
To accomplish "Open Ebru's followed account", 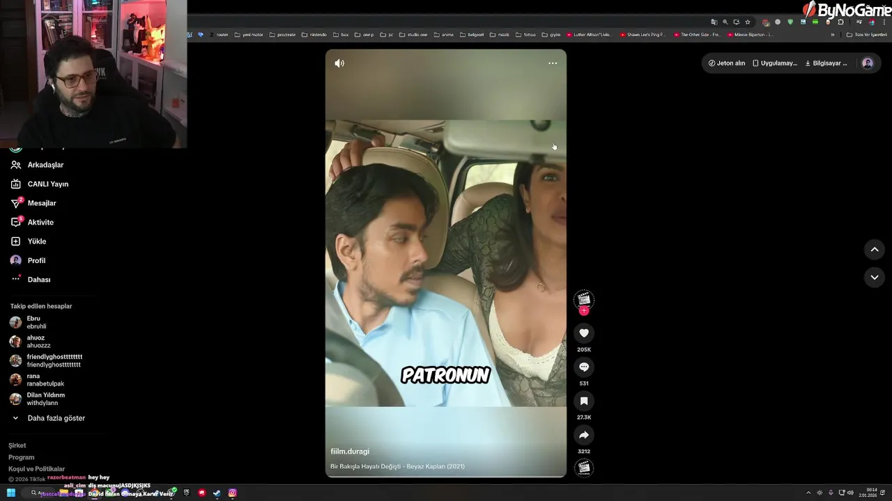I will coord(29,322).
